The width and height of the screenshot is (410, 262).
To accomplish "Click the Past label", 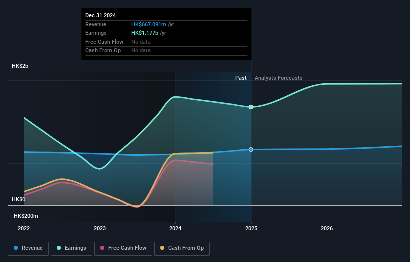I will [x=241, y=78].
